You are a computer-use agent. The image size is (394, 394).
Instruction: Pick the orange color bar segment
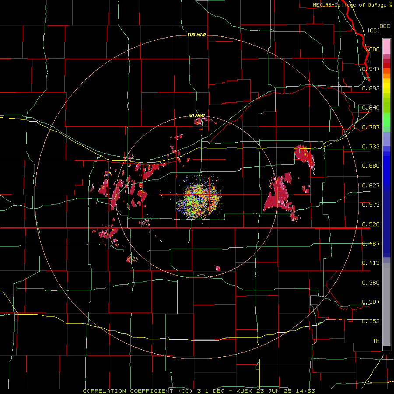click(387, 76)
